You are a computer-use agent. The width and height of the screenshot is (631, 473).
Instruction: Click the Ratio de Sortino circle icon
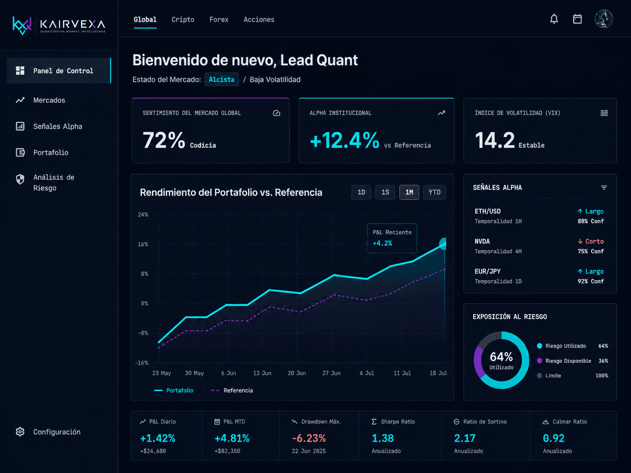click(x=457, y=422)
